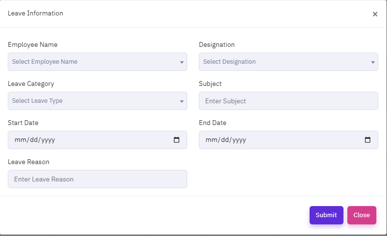Click the Employee Name label
This screenshot has height=236, width=387.
(x=32, y=44)
